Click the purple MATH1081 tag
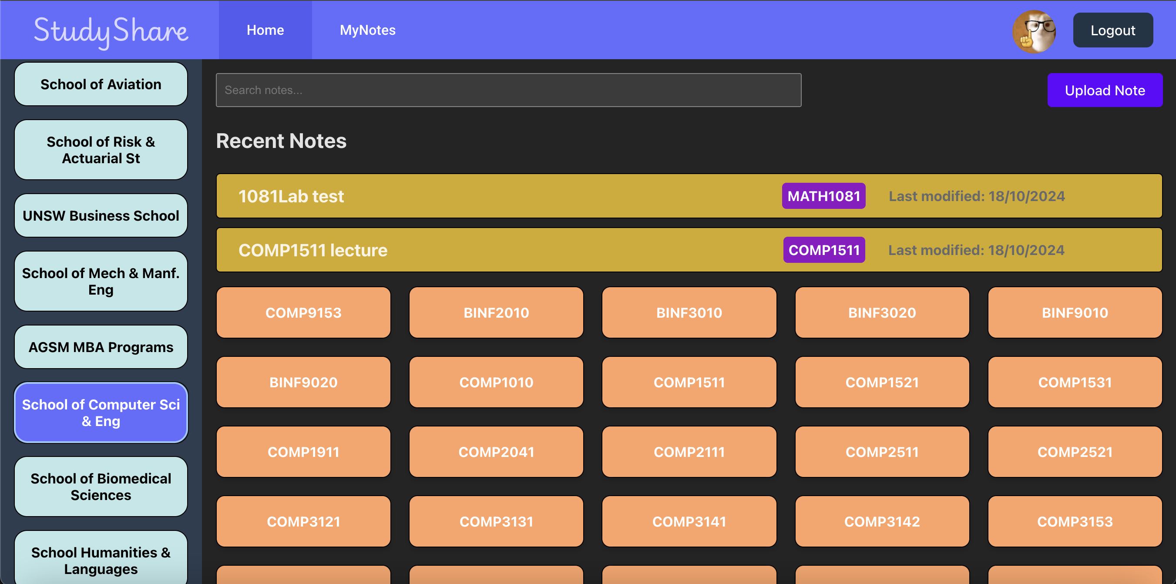The height and width of the screenshot is (584, 1176). pos(823,196)
